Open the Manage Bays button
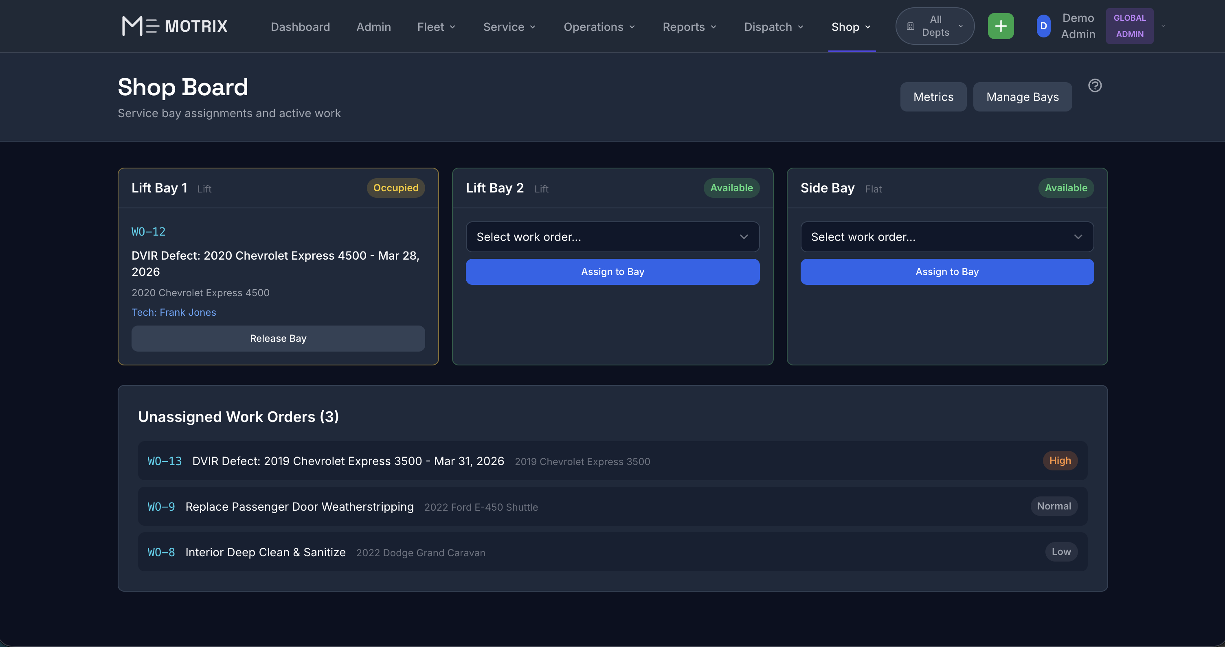 (1023, 96)
